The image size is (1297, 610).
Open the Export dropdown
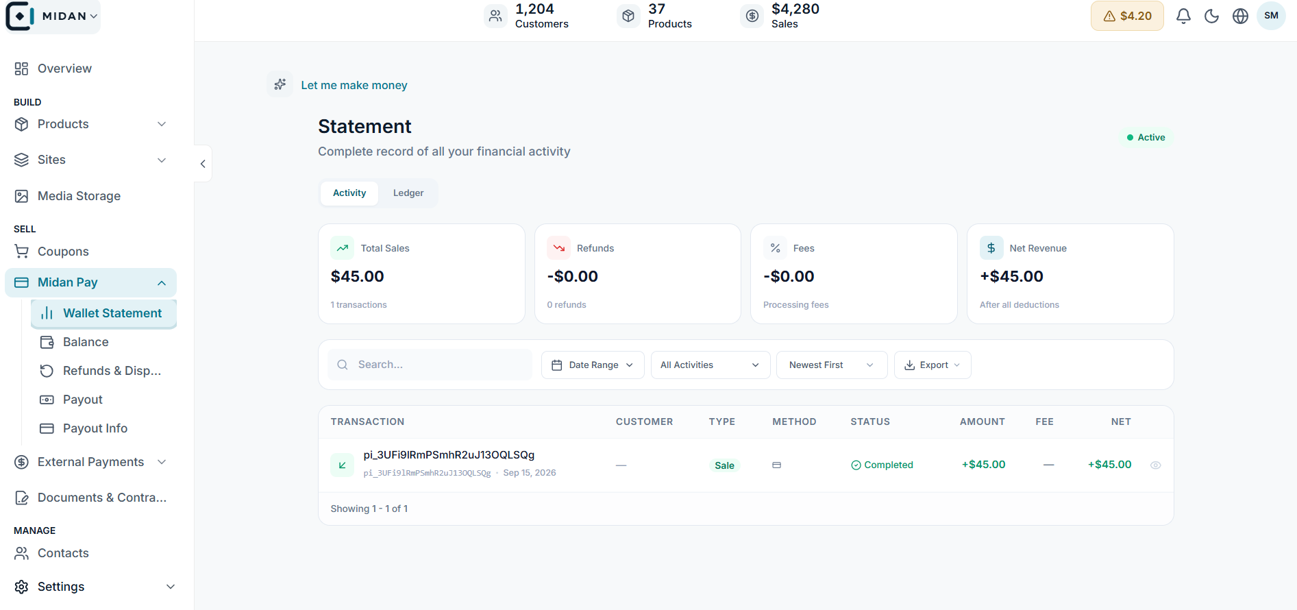click(x=932, y=365)
